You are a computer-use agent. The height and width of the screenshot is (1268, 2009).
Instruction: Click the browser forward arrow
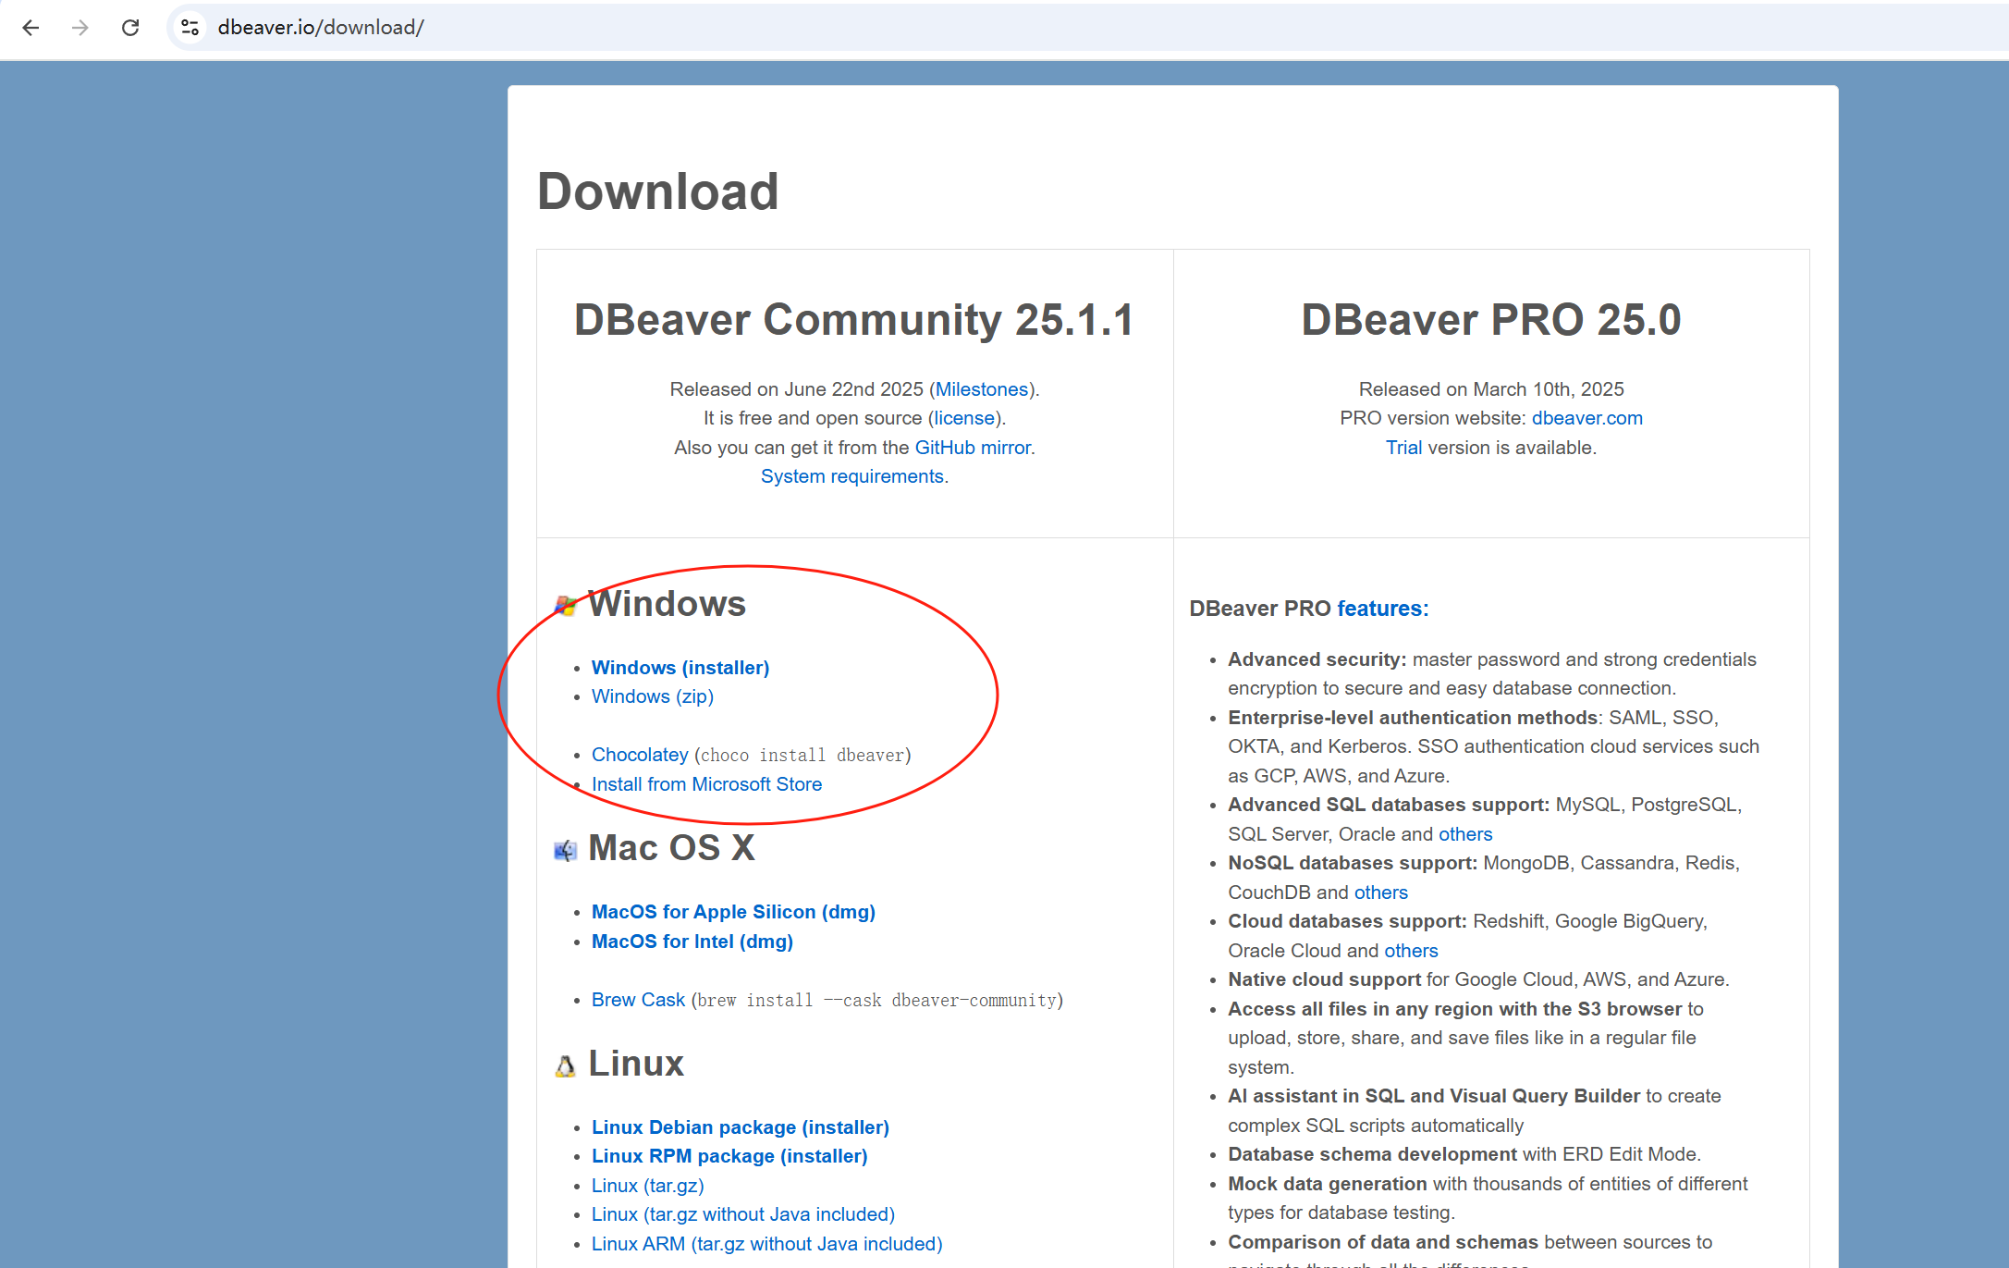(80, 28)
